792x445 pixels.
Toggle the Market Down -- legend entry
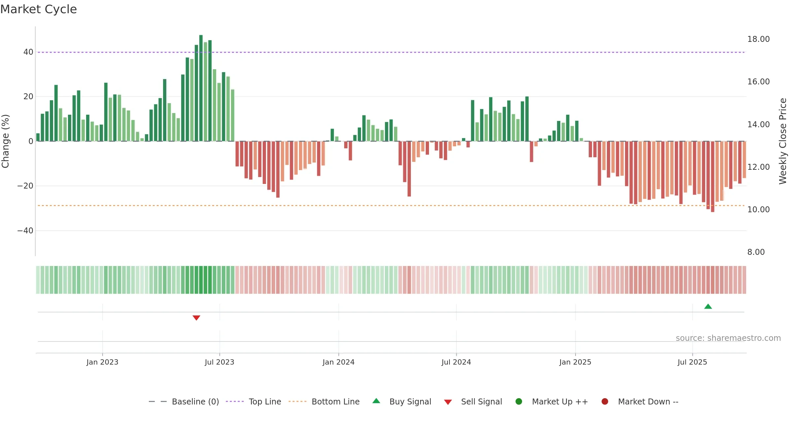(x=640, y=401)
